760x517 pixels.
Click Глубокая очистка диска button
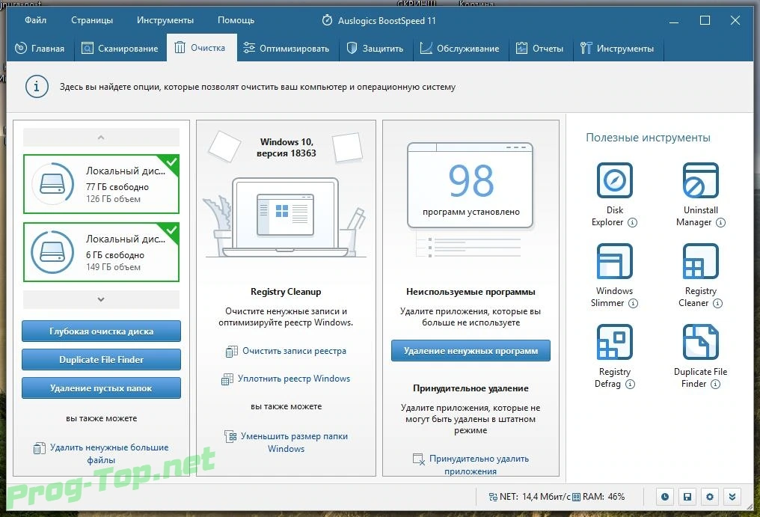coord(101,331)
